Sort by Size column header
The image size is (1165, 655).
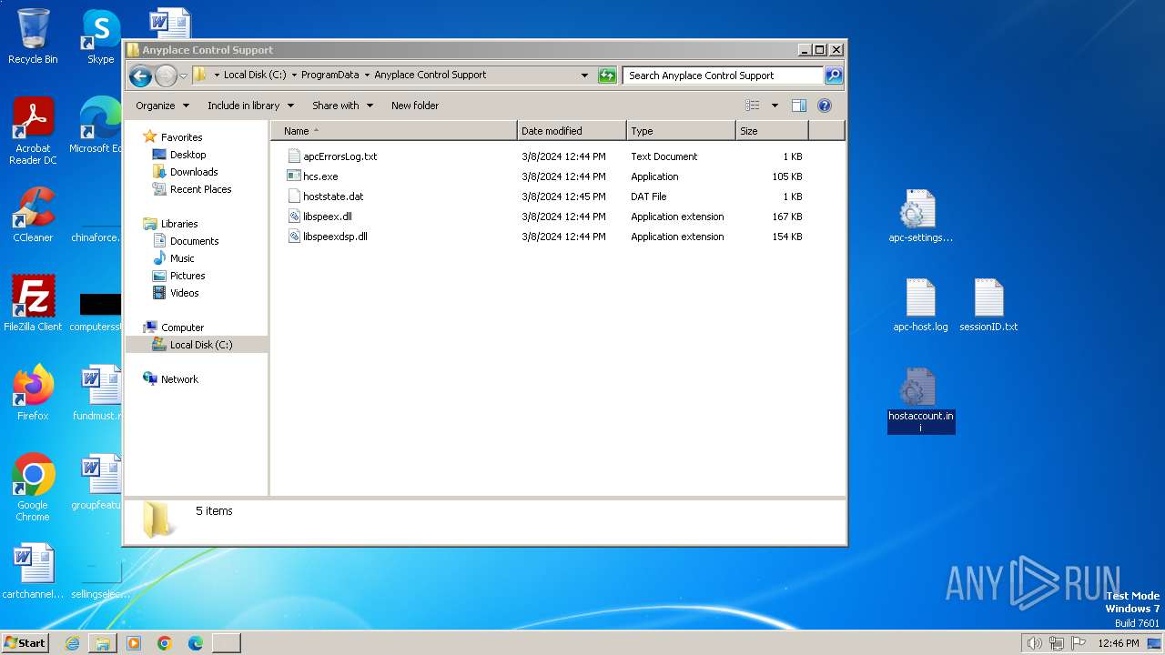click(x=772, y=131)
